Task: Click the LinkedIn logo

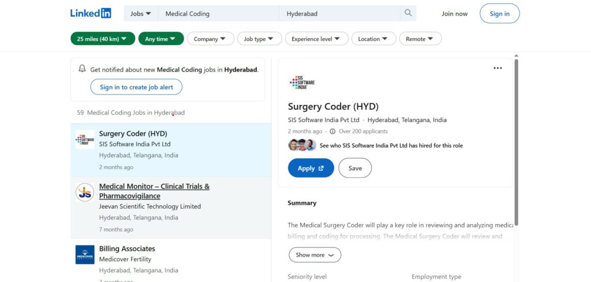Action: pos(91,13)
